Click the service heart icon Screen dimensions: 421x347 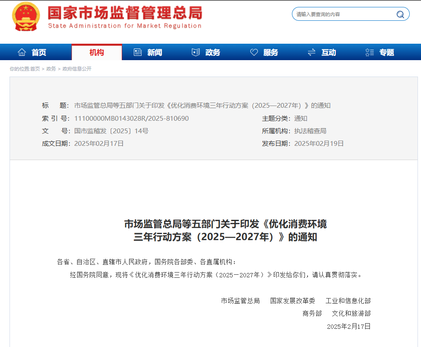254,52
